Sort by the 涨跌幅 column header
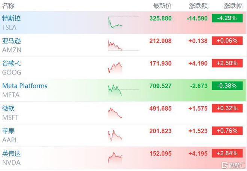Screen dimensions: 247x171 coord(233,6)
